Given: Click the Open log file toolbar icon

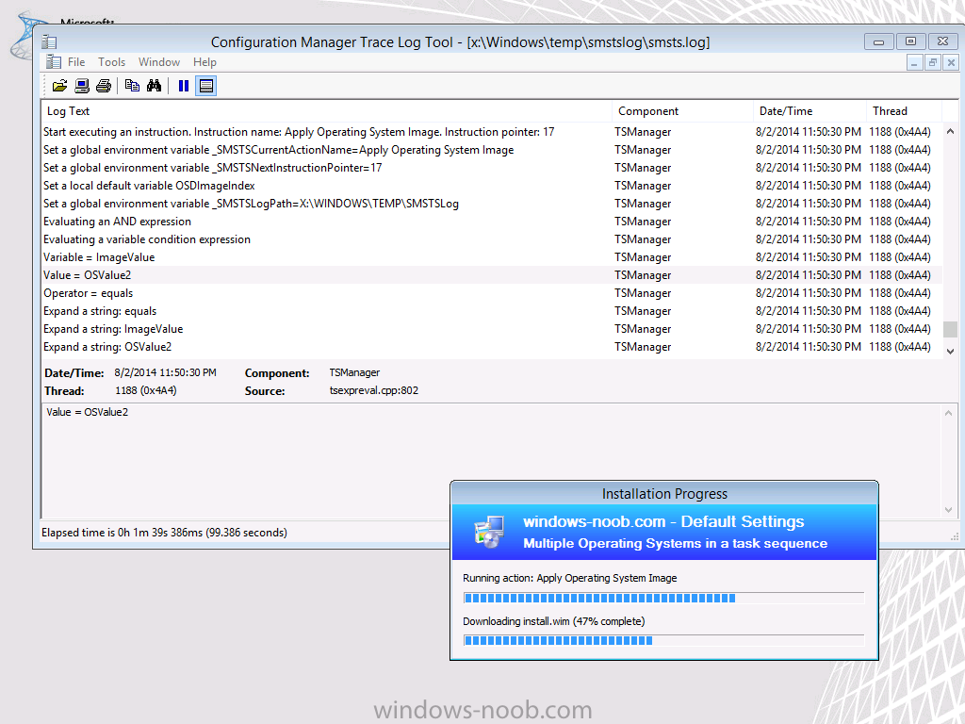Looking at the screenshot, I should pos(59,86).
